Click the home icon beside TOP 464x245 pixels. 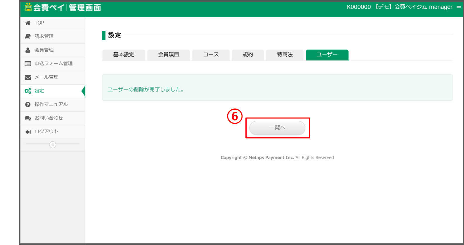[28, 23]
